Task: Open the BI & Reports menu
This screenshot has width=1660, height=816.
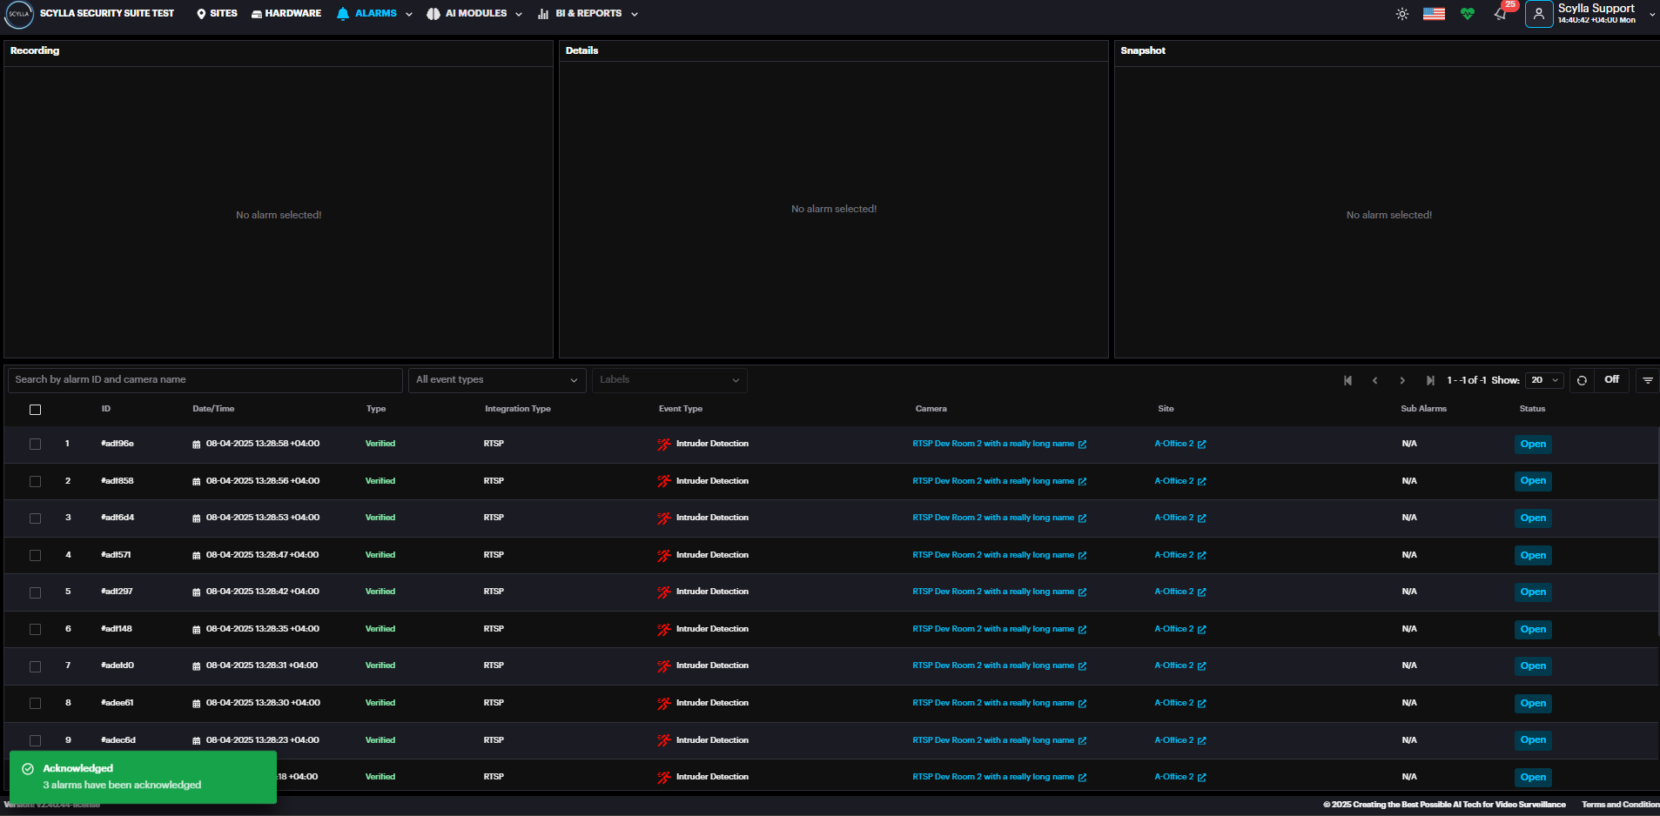Action: pos(588,14)
